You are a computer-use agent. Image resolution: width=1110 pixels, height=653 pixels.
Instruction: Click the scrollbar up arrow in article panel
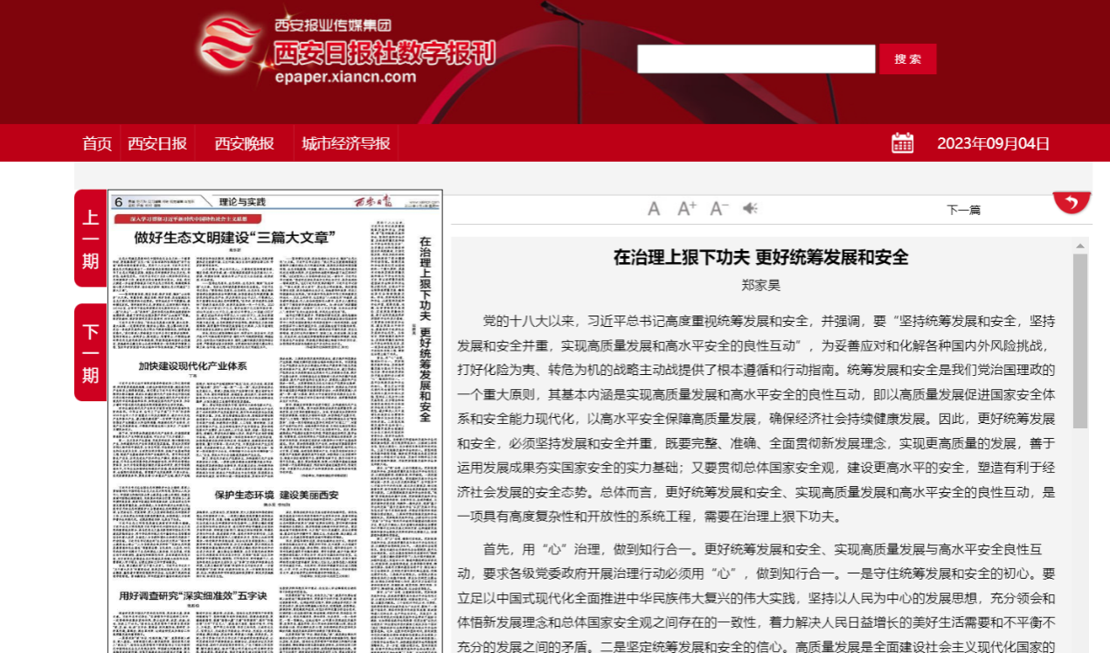tap(1080, 246)
